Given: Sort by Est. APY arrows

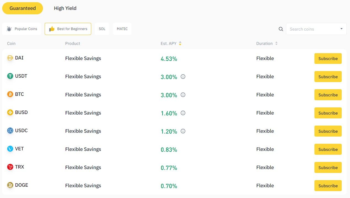Looking at the screenshot, I should click(x=180, y=44).
